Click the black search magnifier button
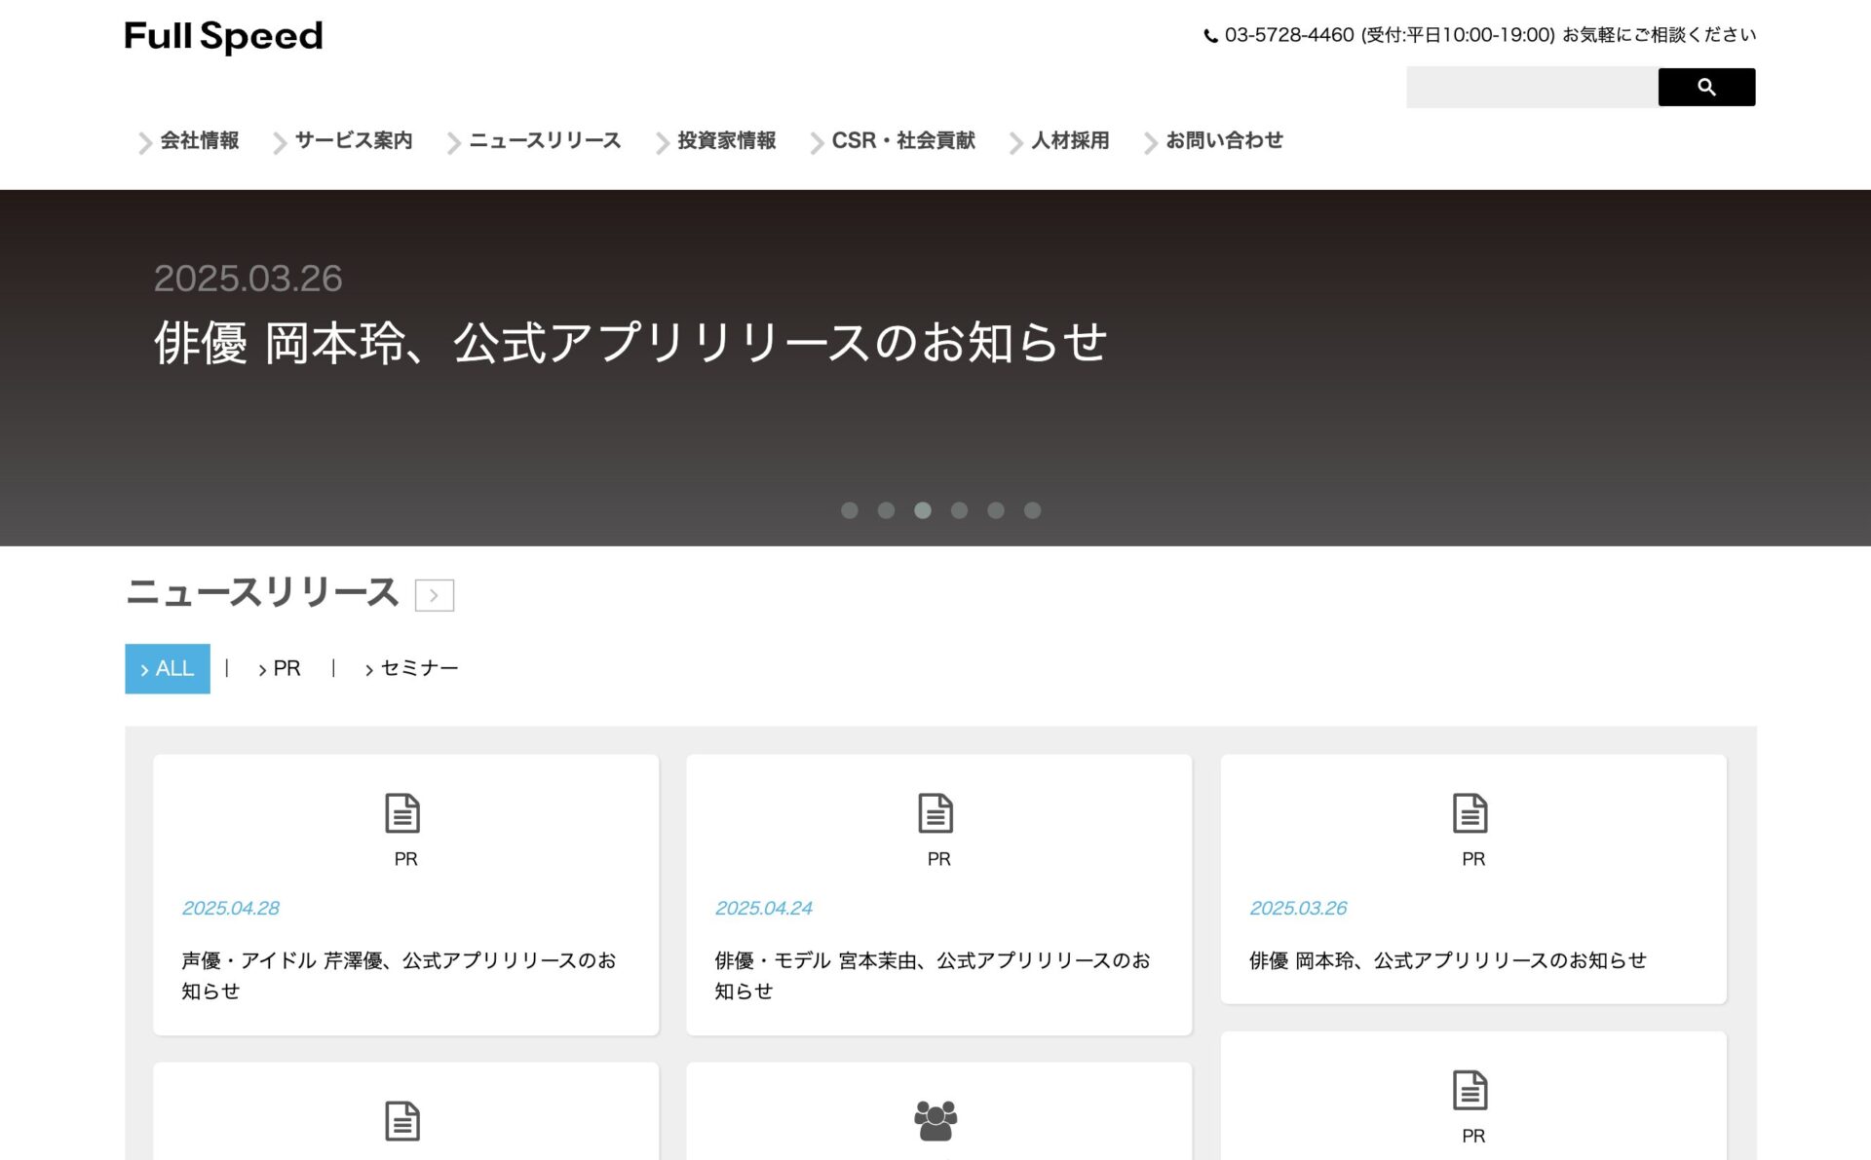 click(x=1706, y=87)
